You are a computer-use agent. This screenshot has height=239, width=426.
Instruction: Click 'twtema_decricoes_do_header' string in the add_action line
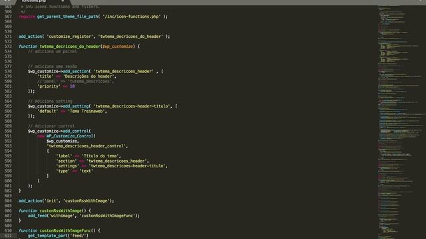coord(130,37)
